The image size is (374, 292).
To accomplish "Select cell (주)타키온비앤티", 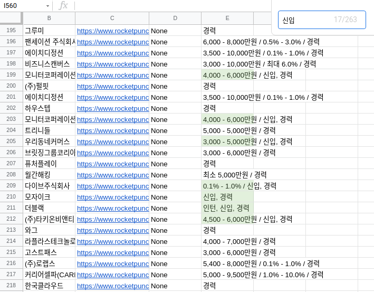I will point(49,219).
